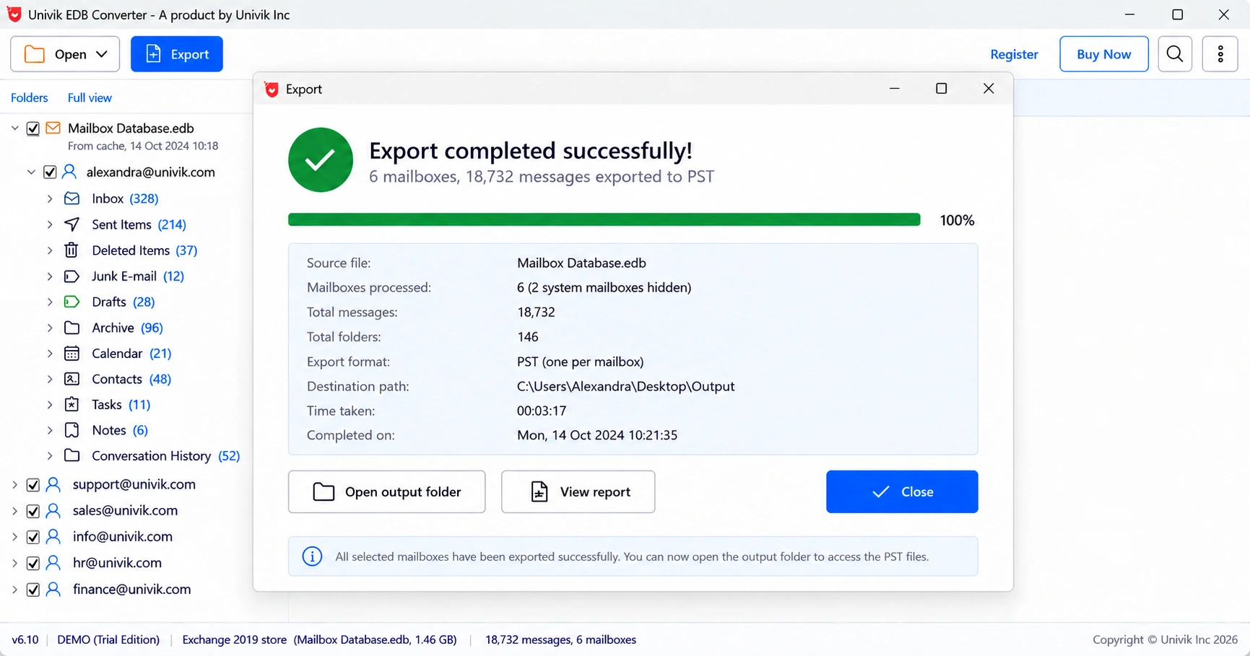Viewport: 1250px width, 656px height.
Task: Click destination path C:\Users\Alexandra\Desktop\Output
Action: click(625, 386)
